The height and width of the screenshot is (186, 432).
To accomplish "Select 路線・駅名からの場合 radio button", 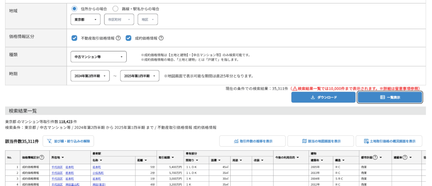I will click(116, 9).
